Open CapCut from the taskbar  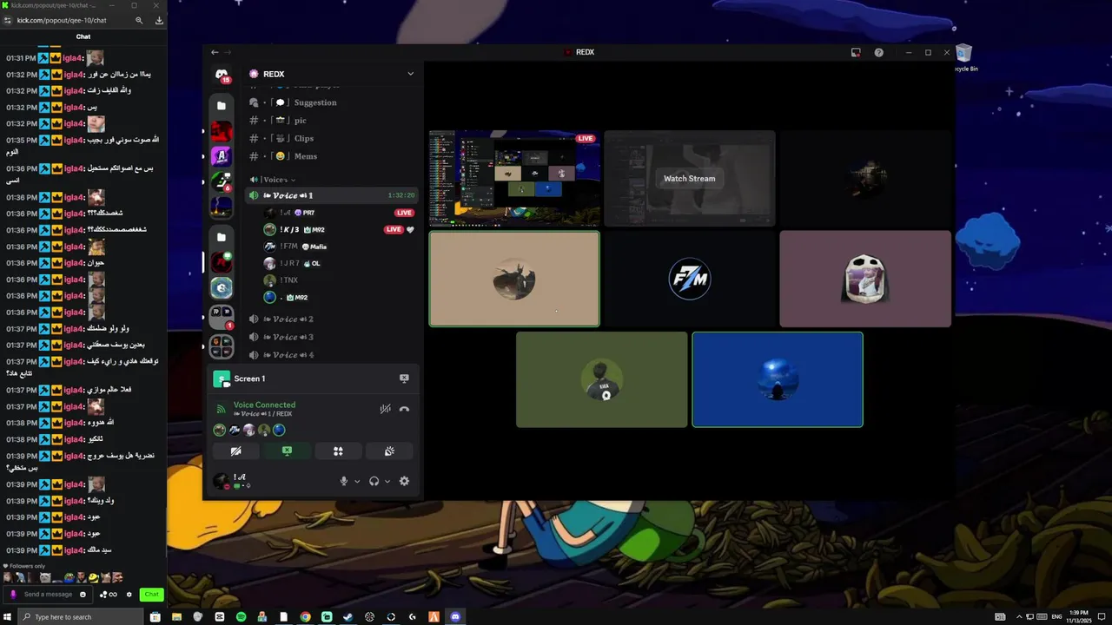(x=219, y=617)
